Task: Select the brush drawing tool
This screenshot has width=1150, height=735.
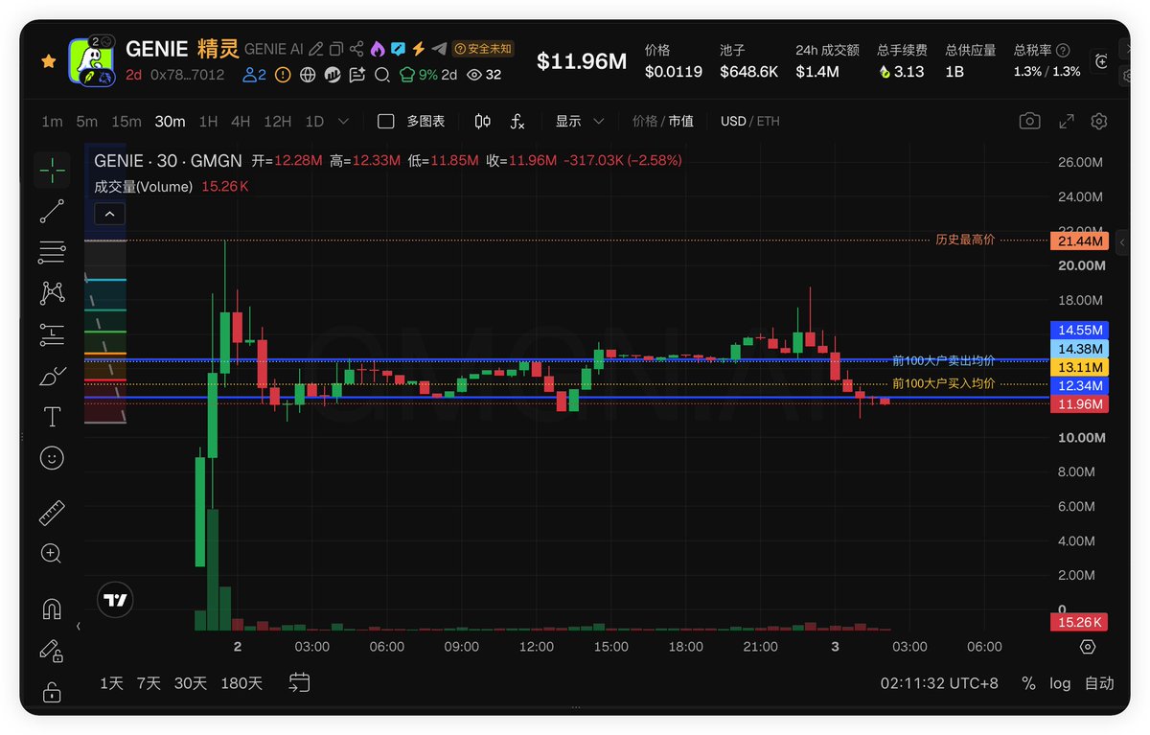Action: pos(52,376)
